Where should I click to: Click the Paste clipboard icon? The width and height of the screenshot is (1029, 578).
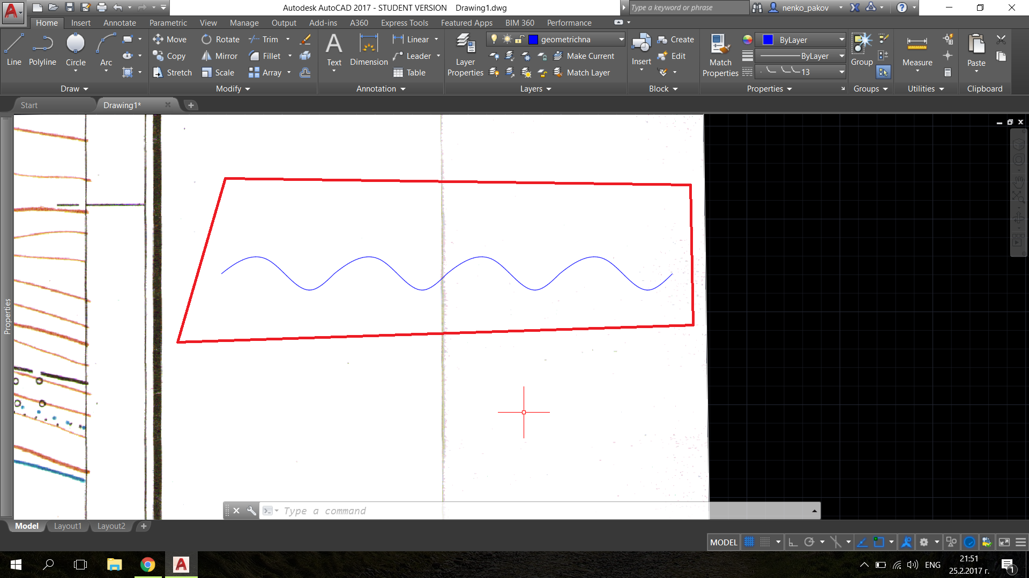click(976, 50)
